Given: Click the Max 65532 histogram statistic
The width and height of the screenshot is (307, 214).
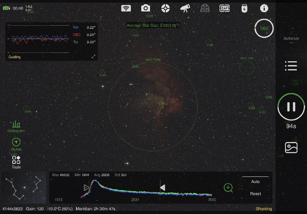Looking at the screenshot, I should coord(61,175).
